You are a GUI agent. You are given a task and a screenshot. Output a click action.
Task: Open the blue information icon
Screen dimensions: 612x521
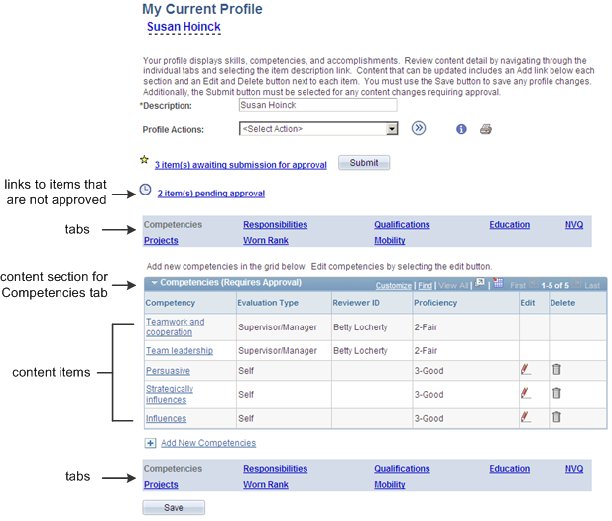[461, 129]
